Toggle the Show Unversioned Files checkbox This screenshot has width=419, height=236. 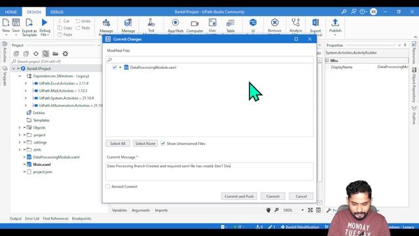(x=163, y=144)
